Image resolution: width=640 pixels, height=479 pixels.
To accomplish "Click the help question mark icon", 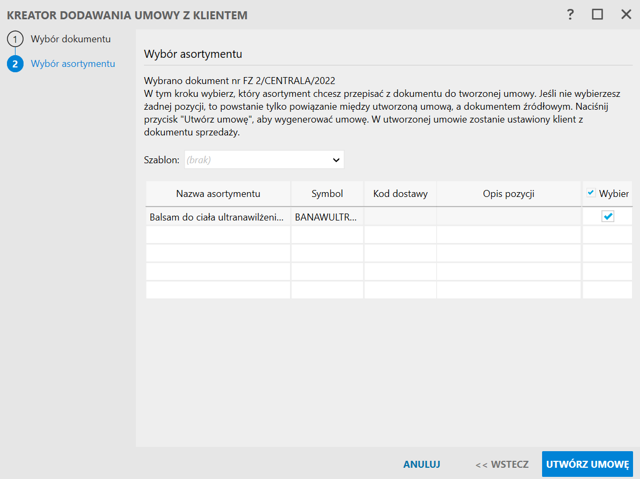I will [x=570, y=14].
